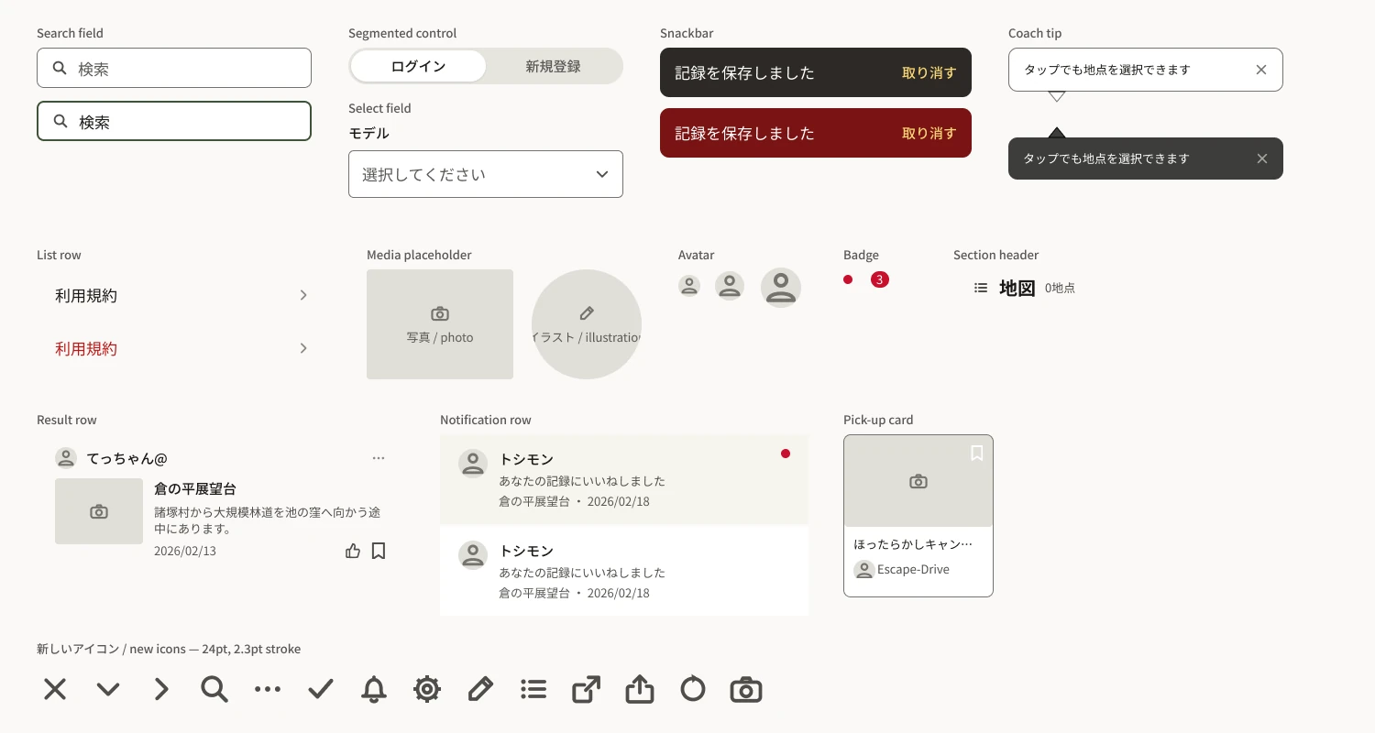The width and height of the screenshot is (1375, 733).
Task: Switch segmented control to 新規登録
Action: pyautogui.click(x=553, y=66)
